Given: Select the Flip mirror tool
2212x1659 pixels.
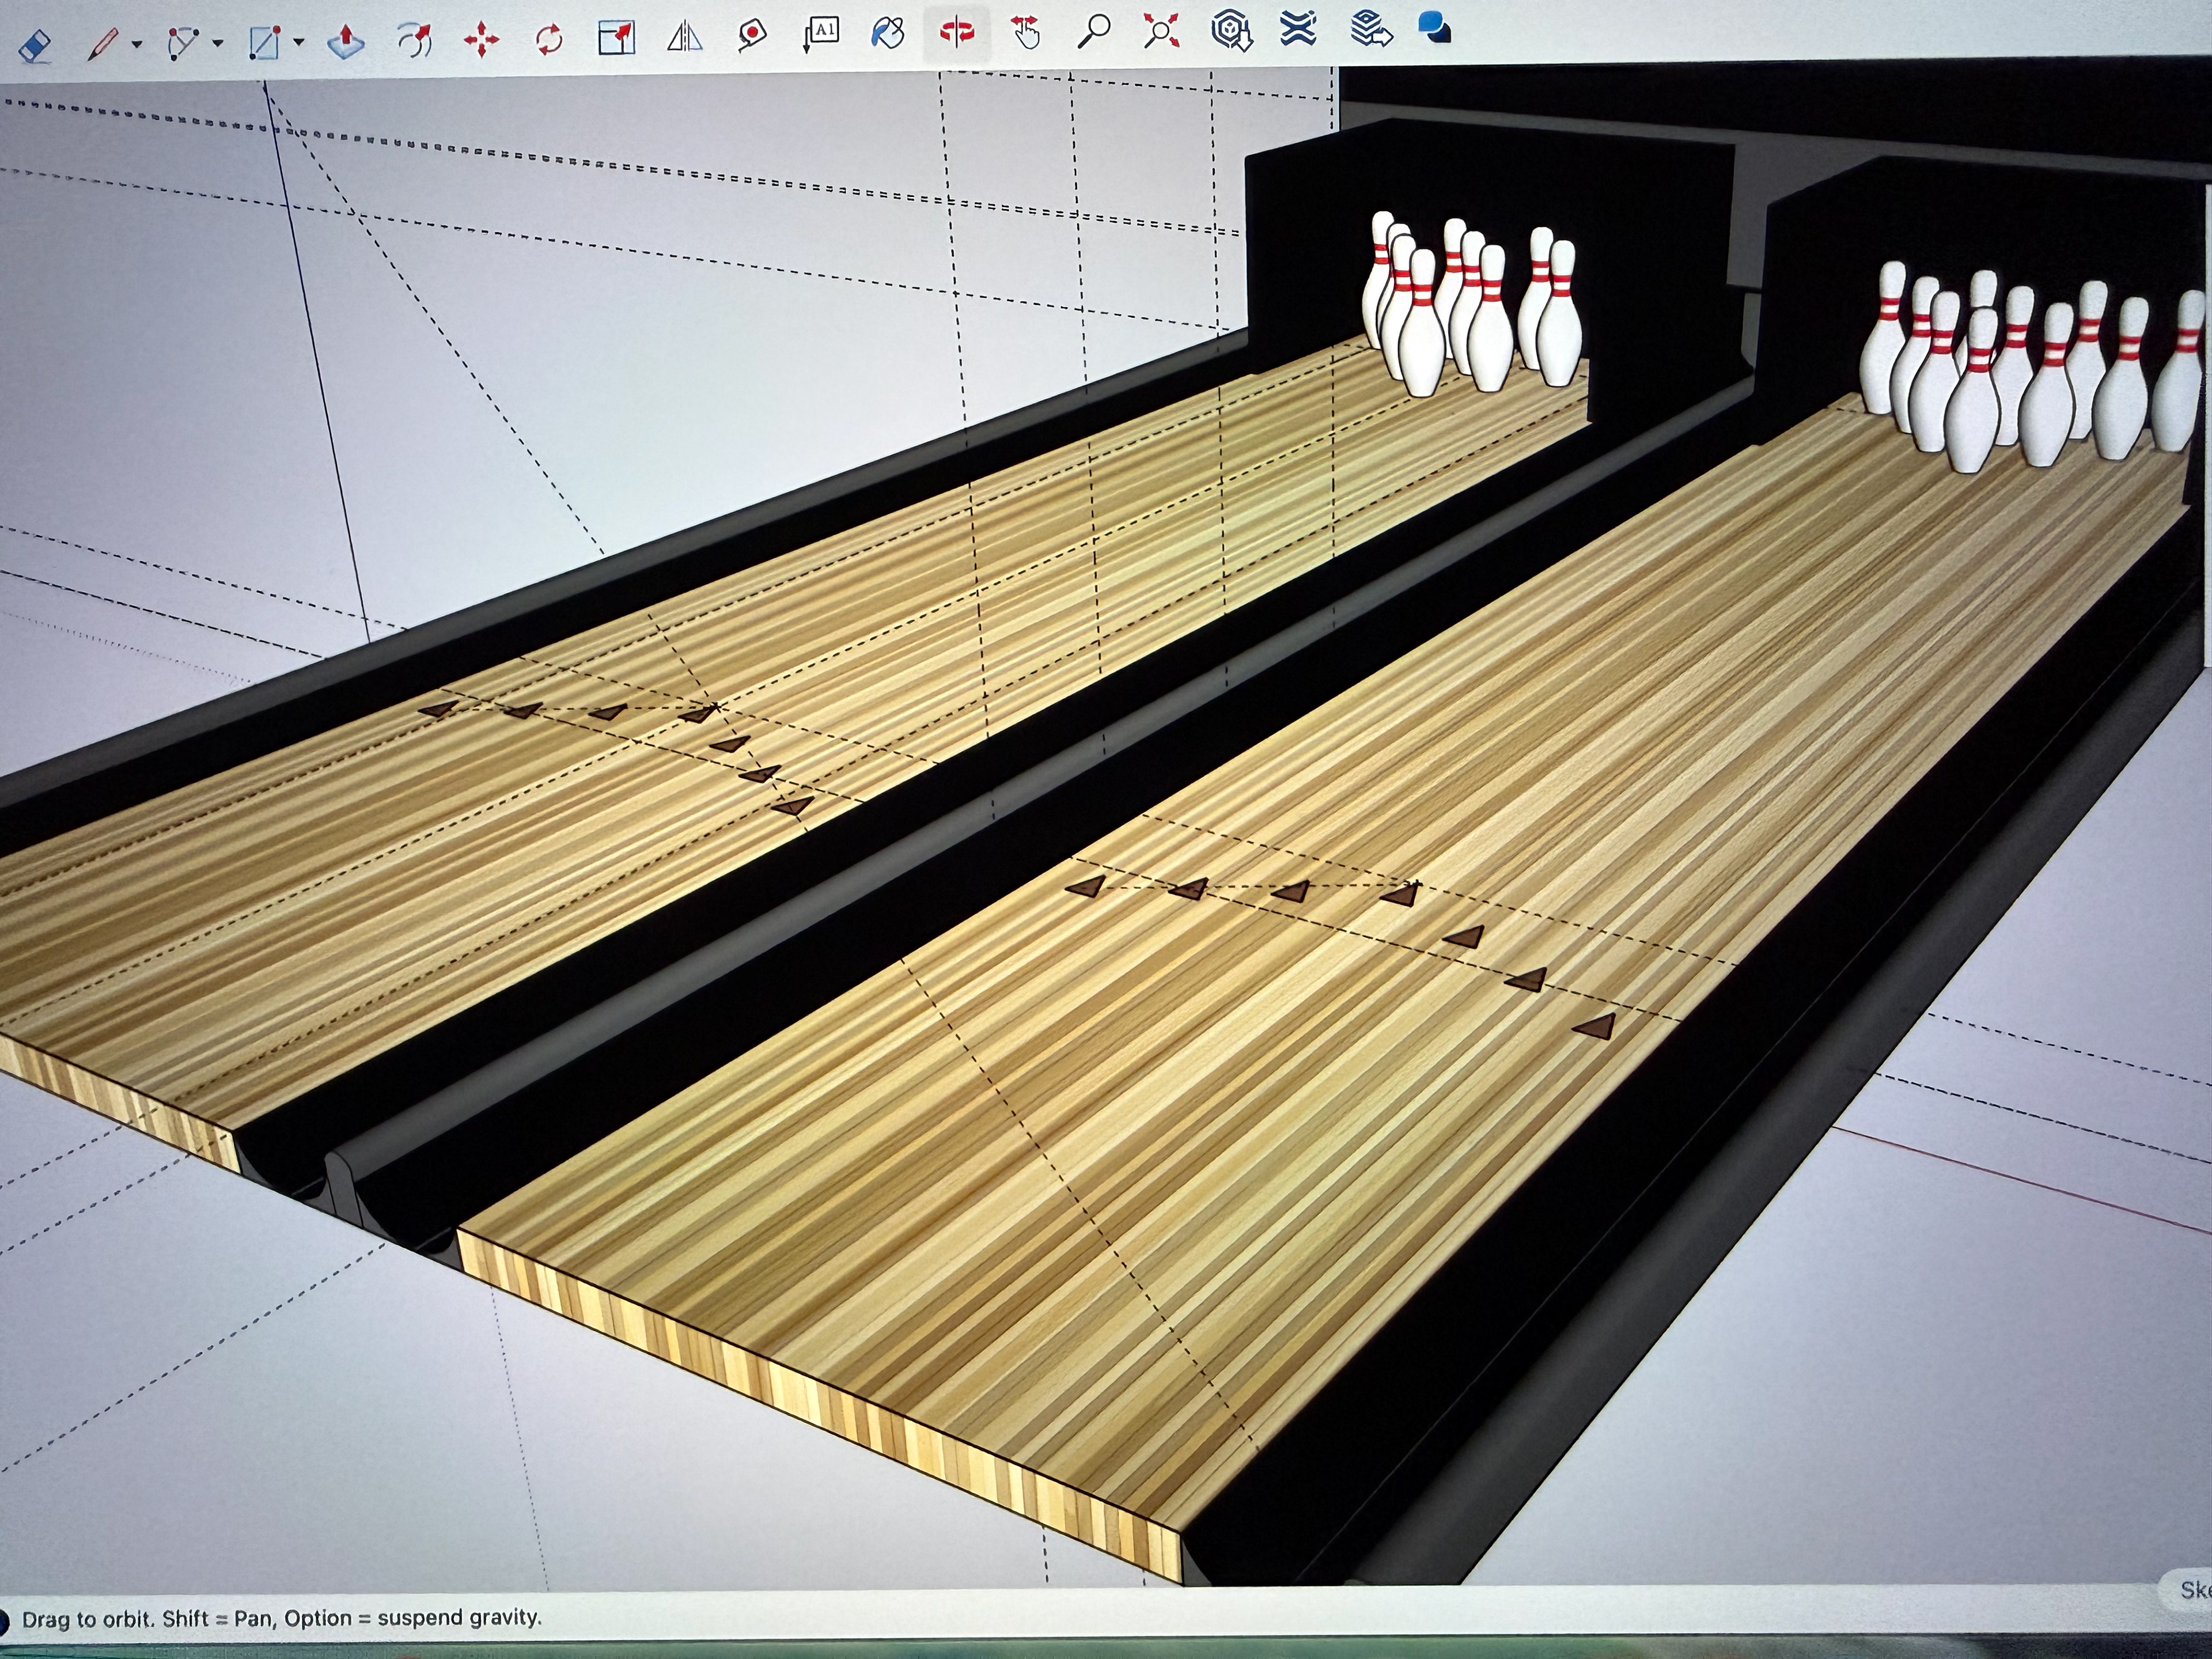Looking at the screenshot, I should 684,37.
